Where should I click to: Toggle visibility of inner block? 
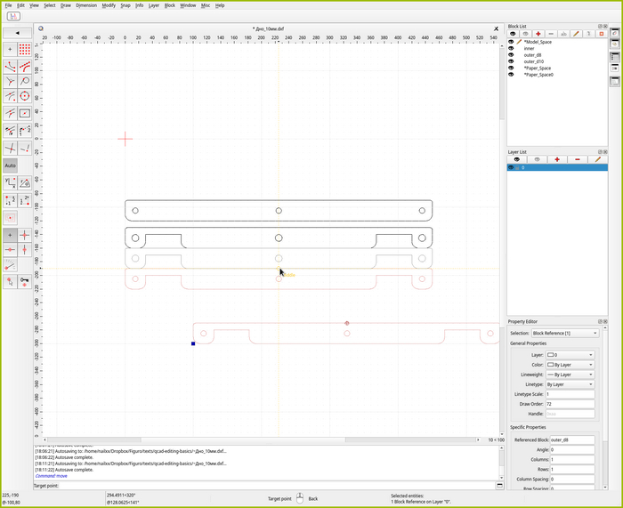tap(511, 48)
